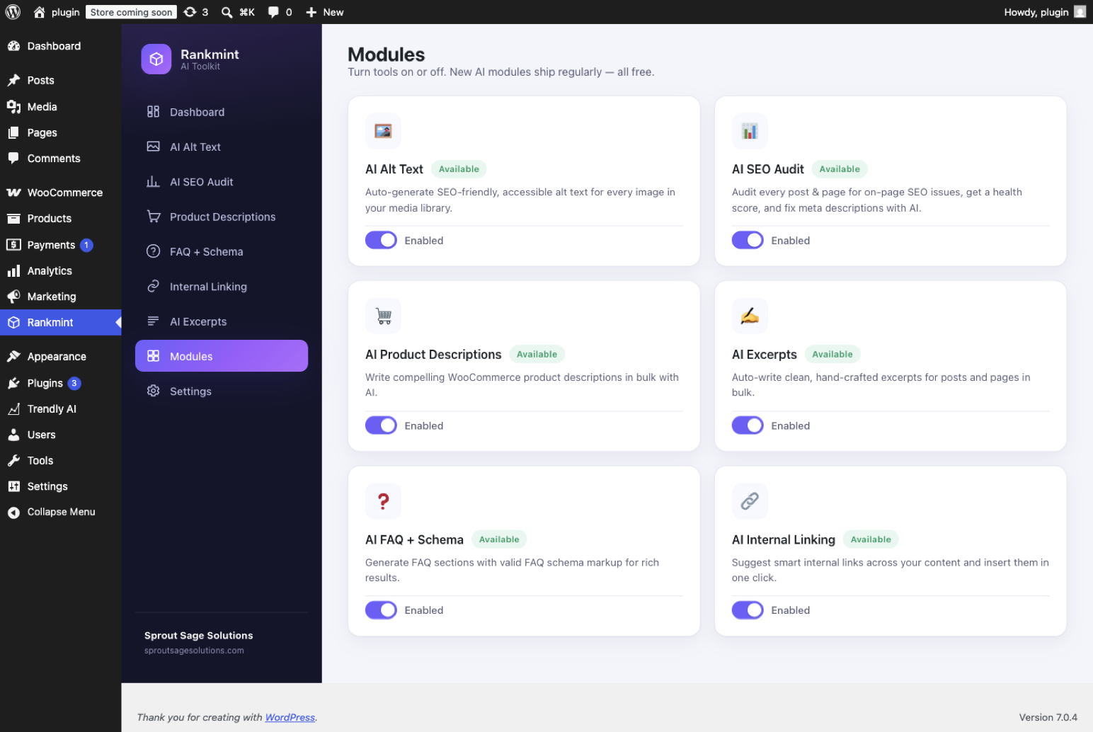Click the Product Descriptions cart icon in sidebar
This screenshot has width=1093, height=732.
(153, 217)
